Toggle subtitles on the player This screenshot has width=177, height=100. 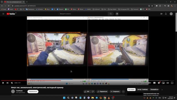click(x=154, y=83)
